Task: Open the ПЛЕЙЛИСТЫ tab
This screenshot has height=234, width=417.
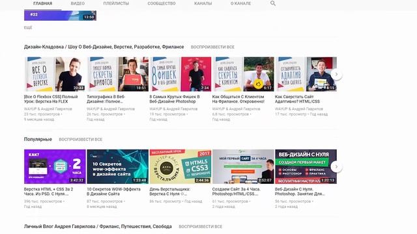Action: coord(116,3)
